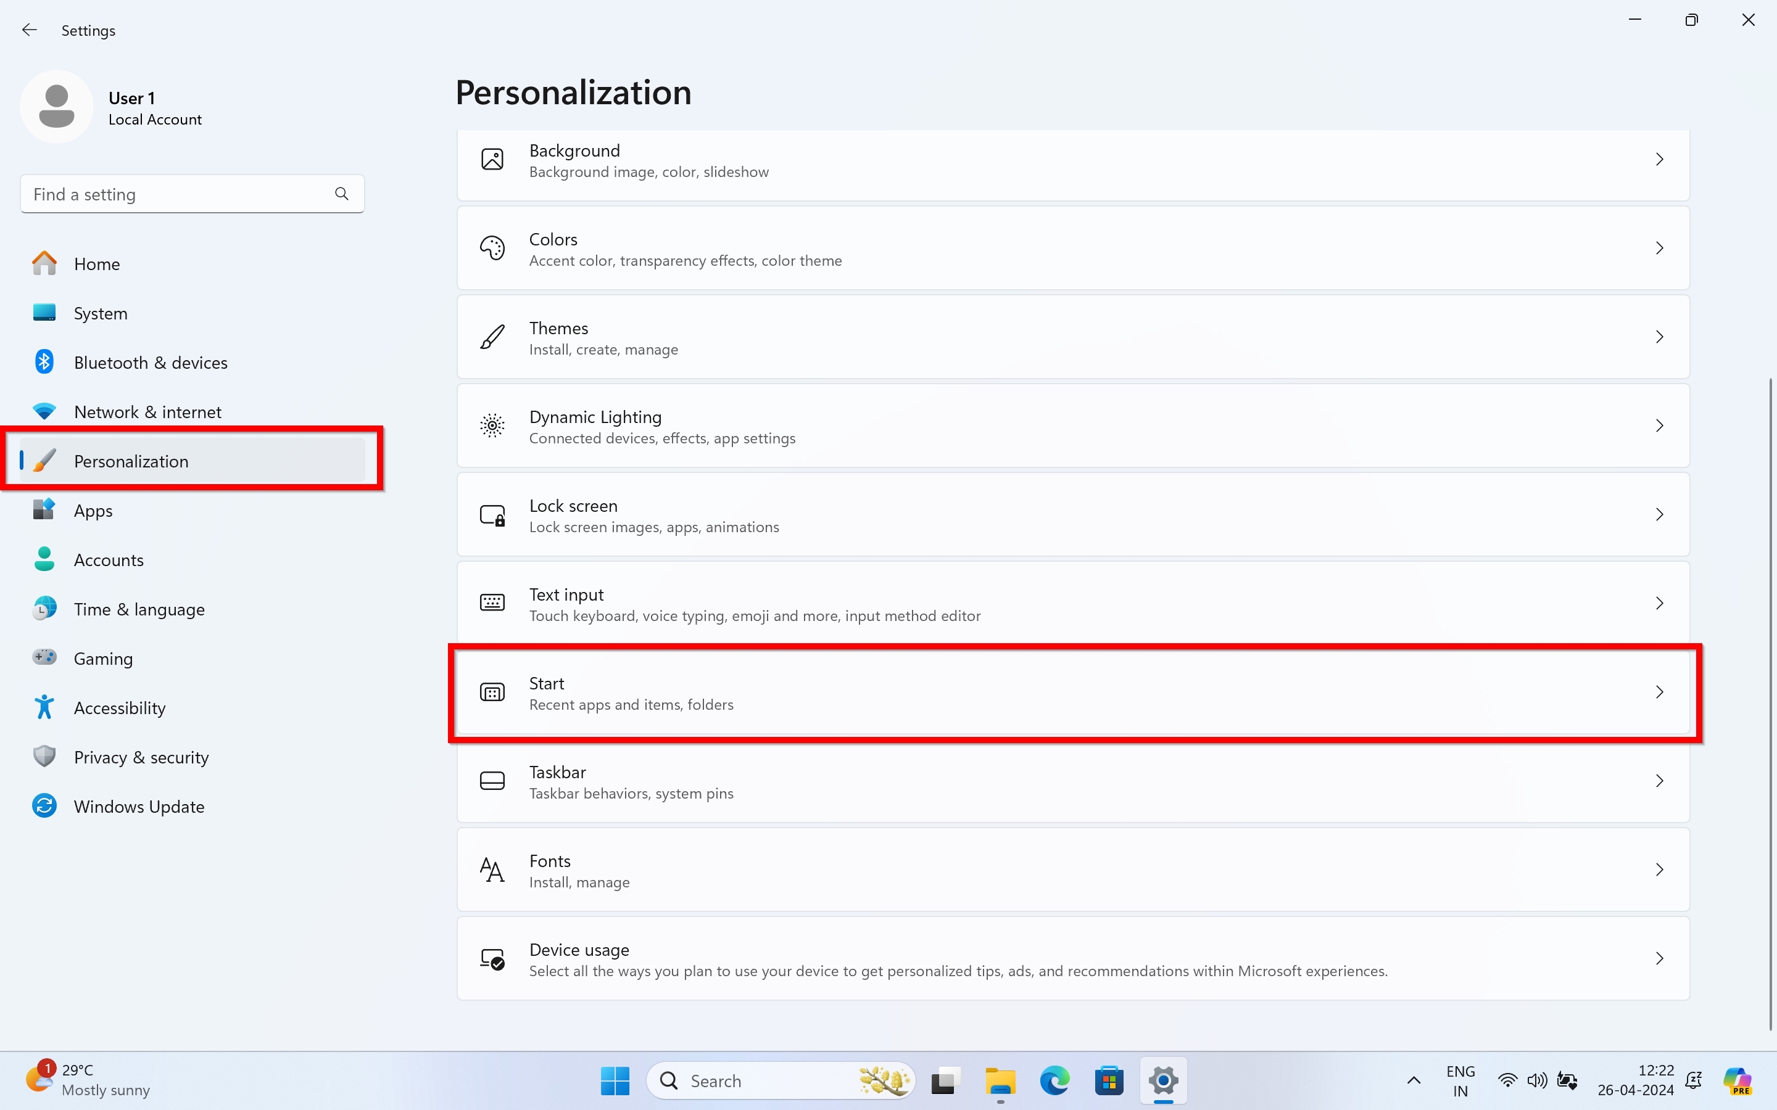
Task: Click the Device usage icon
Action: [x=492, y=960]
